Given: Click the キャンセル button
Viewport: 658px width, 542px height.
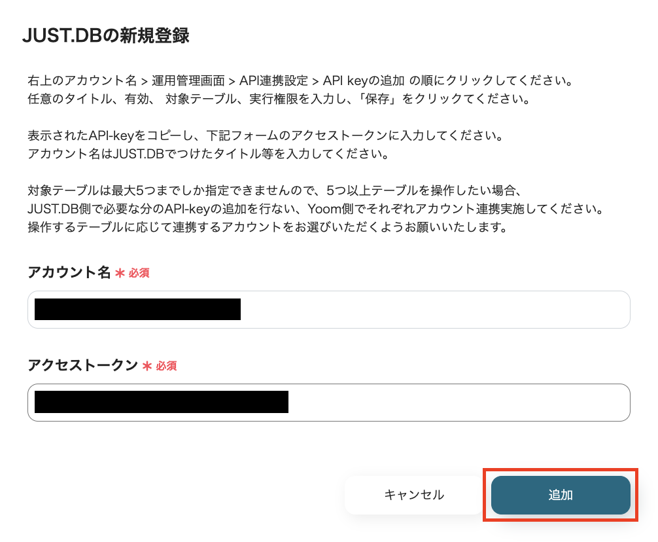Looking at the screenshot, I should point(413,496).
